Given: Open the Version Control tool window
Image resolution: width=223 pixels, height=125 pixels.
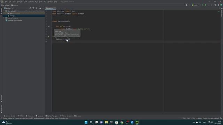Looking at the screenshot, I should tap(9, 116).
